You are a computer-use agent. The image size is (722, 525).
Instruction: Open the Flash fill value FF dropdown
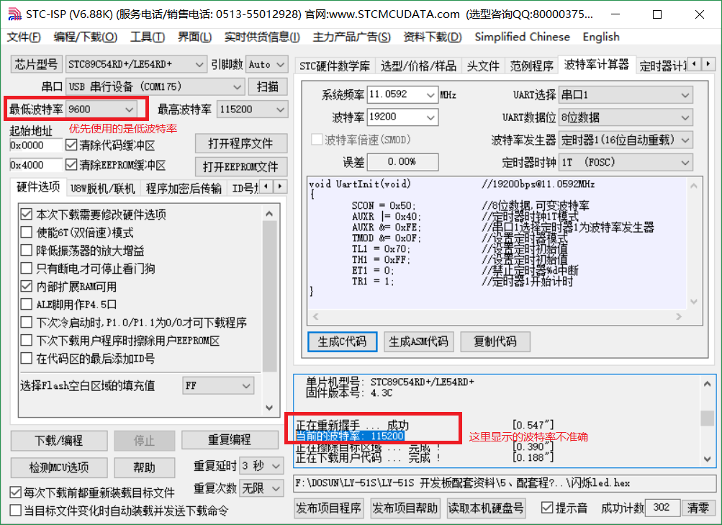[x=218, y=385]
